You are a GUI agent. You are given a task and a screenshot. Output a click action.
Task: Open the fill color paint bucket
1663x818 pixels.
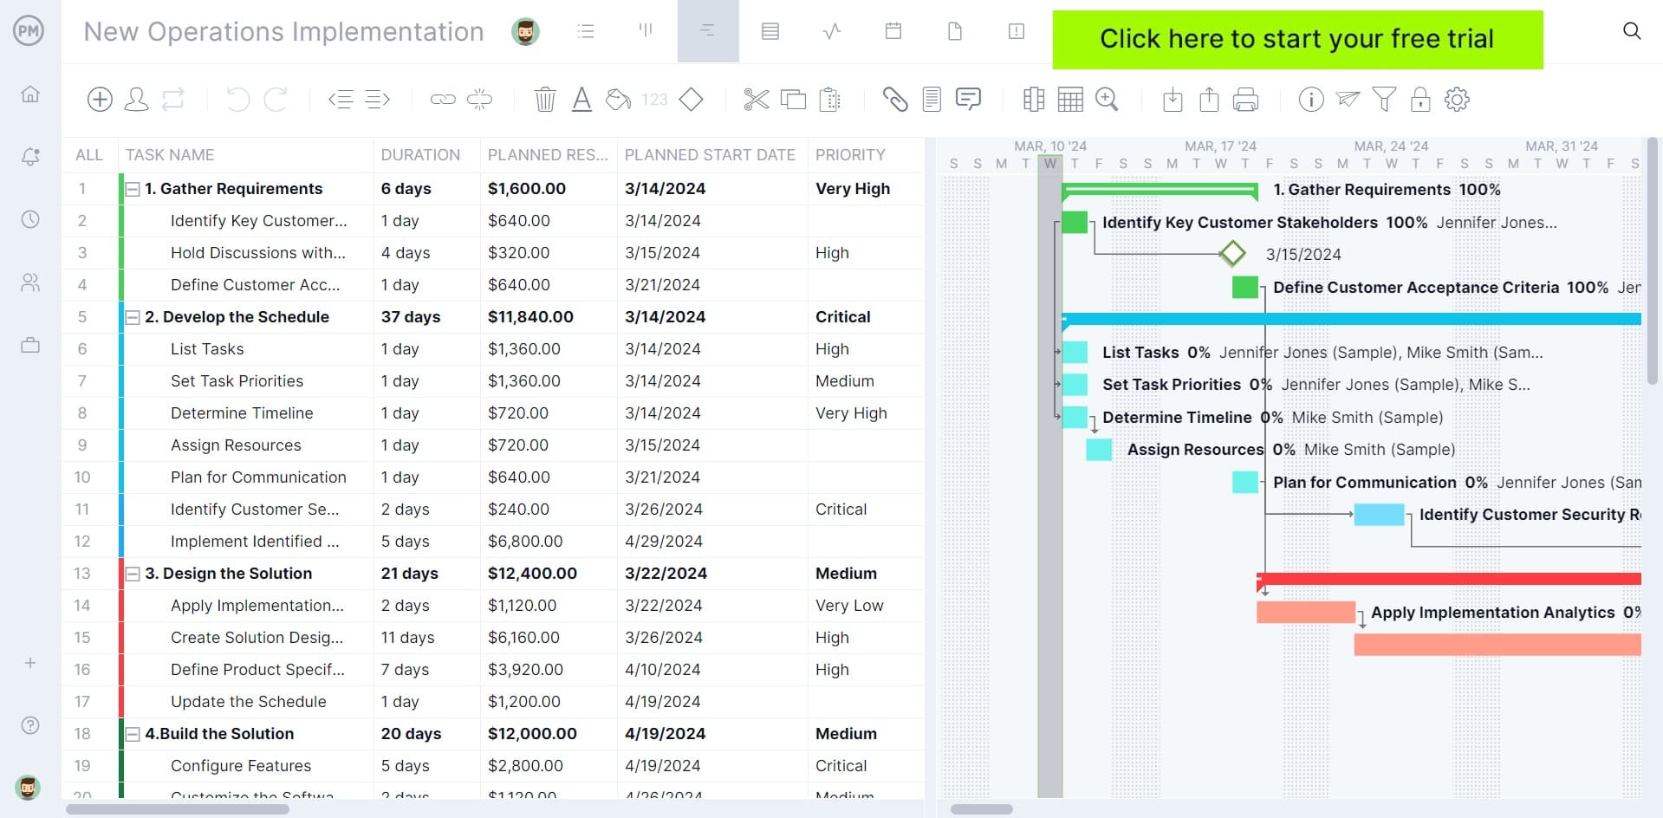616,99
